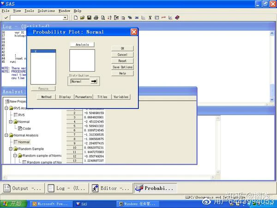This screenshot has height=208, width=277.
Task: Click the Method button
Action: 46,97
